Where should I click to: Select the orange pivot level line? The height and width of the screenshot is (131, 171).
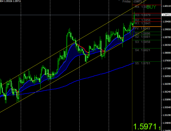point(147,27)
